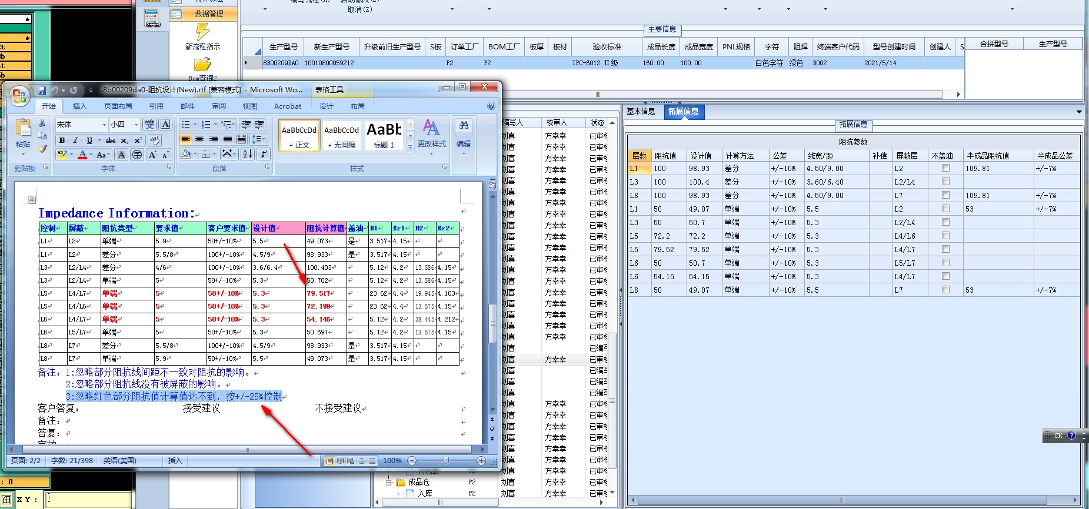This screenshot has height=509, width=1089.
Task: Click the Enclose Characters icon
Action: [x=137, y=155]
